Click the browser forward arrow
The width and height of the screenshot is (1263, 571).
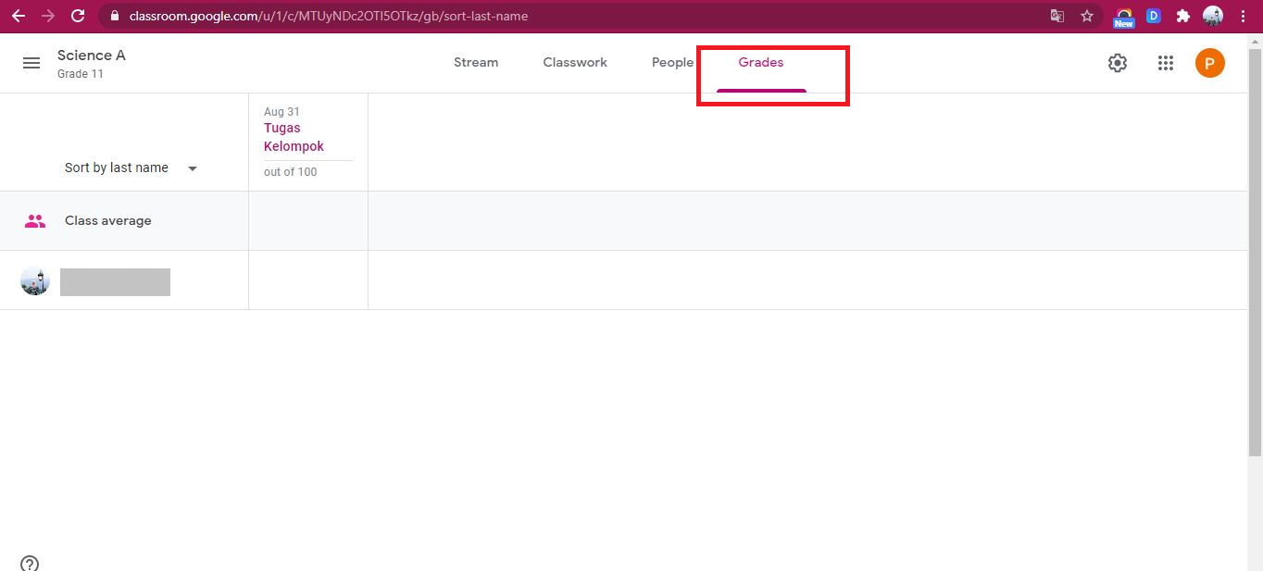click(x=48, y=16)
